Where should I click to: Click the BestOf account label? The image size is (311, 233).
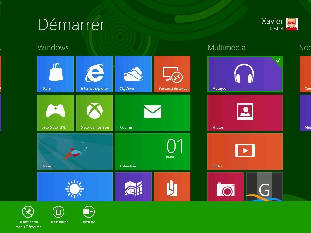point(276,29)
